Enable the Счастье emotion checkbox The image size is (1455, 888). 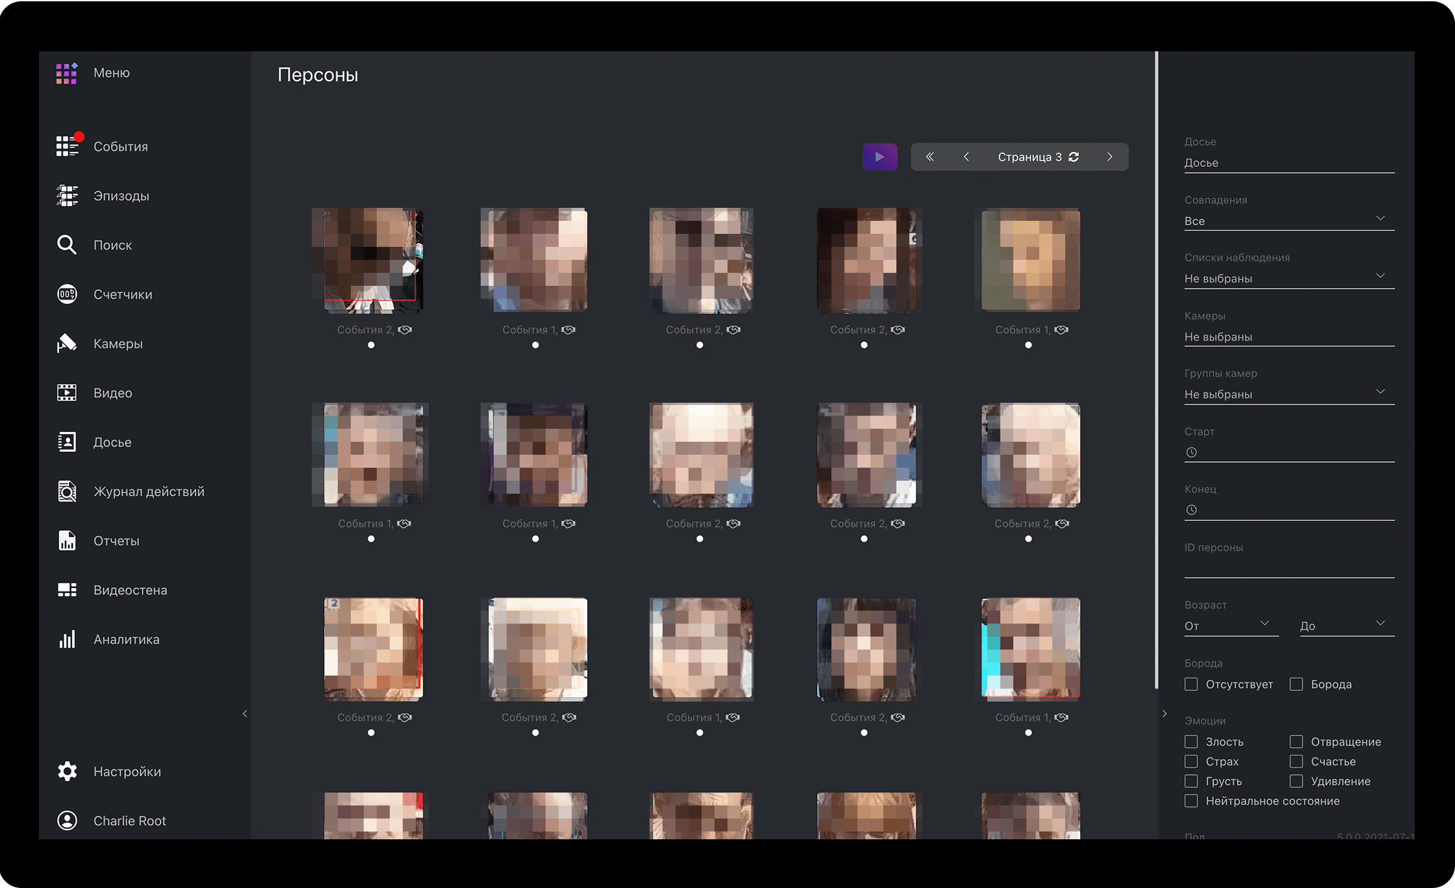click(x=1297, y=761)
